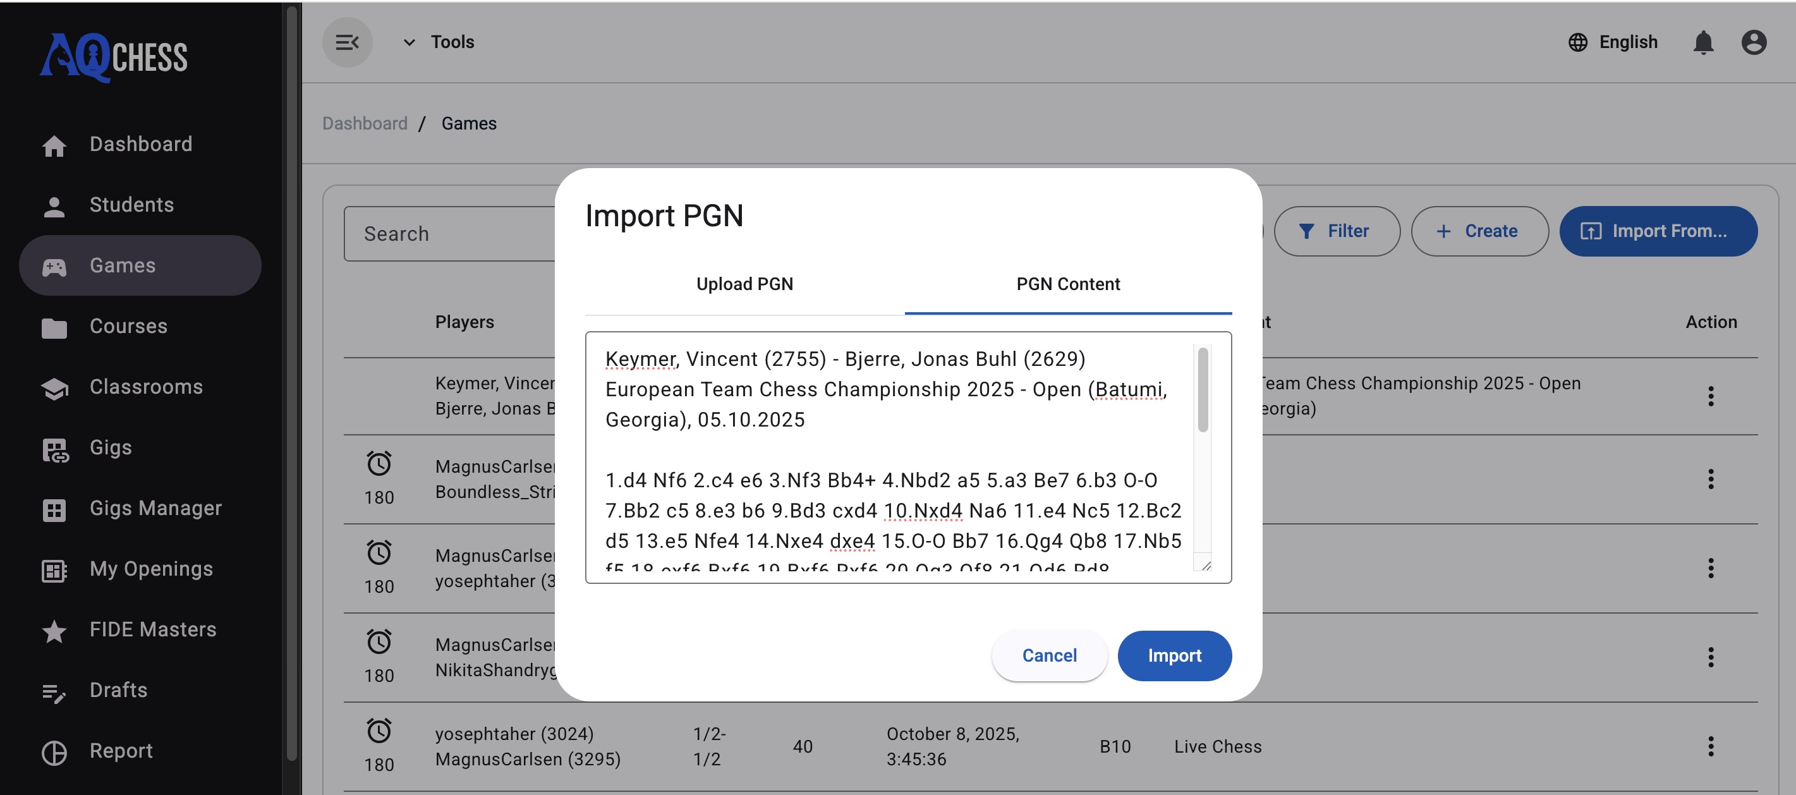Expand the Tools dropdown chevron

pos(409,42)
